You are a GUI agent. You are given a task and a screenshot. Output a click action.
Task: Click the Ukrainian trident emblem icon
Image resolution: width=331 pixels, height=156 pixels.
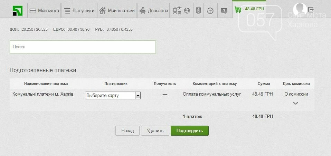tap(198, 11)
